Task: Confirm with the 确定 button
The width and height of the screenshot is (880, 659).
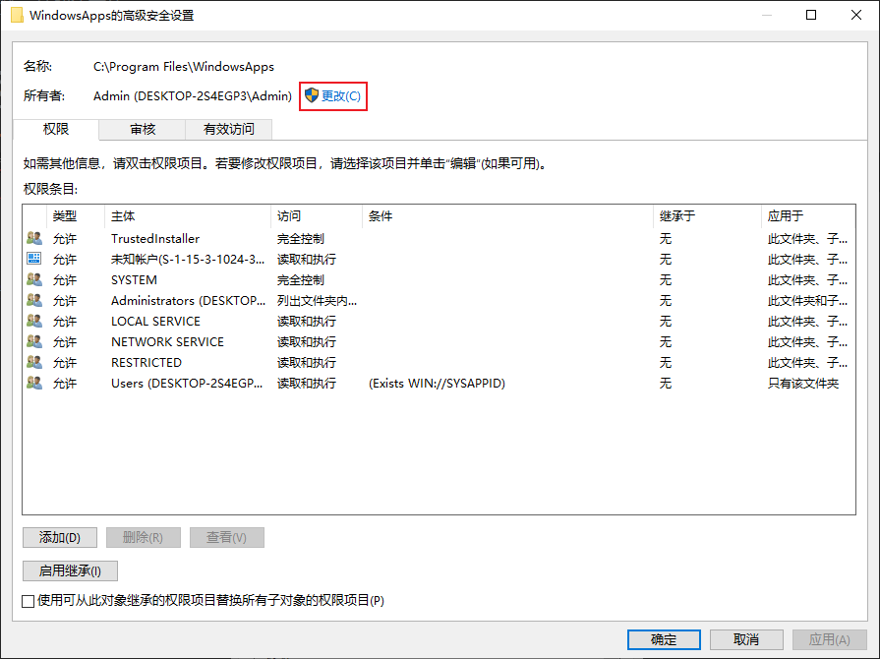Action: click(664, 639)
